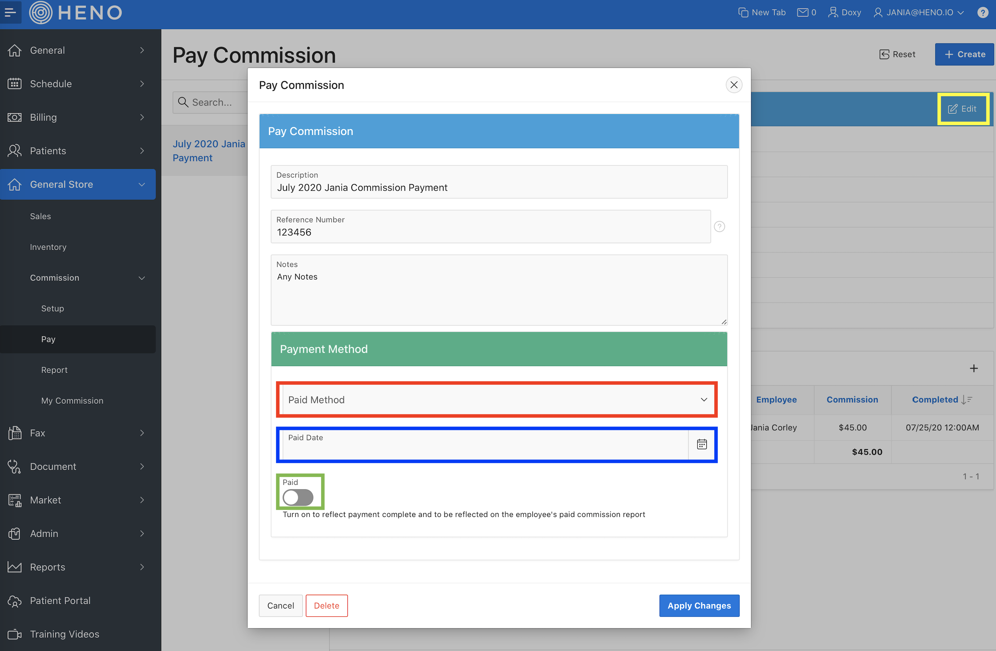Screen dimensions: 996x651
Task: Open the Report item under Commission
Action: 54,370
